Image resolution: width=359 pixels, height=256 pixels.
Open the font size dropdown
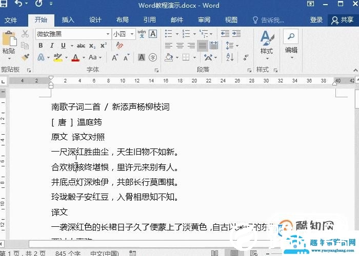(x=132, y=34)
